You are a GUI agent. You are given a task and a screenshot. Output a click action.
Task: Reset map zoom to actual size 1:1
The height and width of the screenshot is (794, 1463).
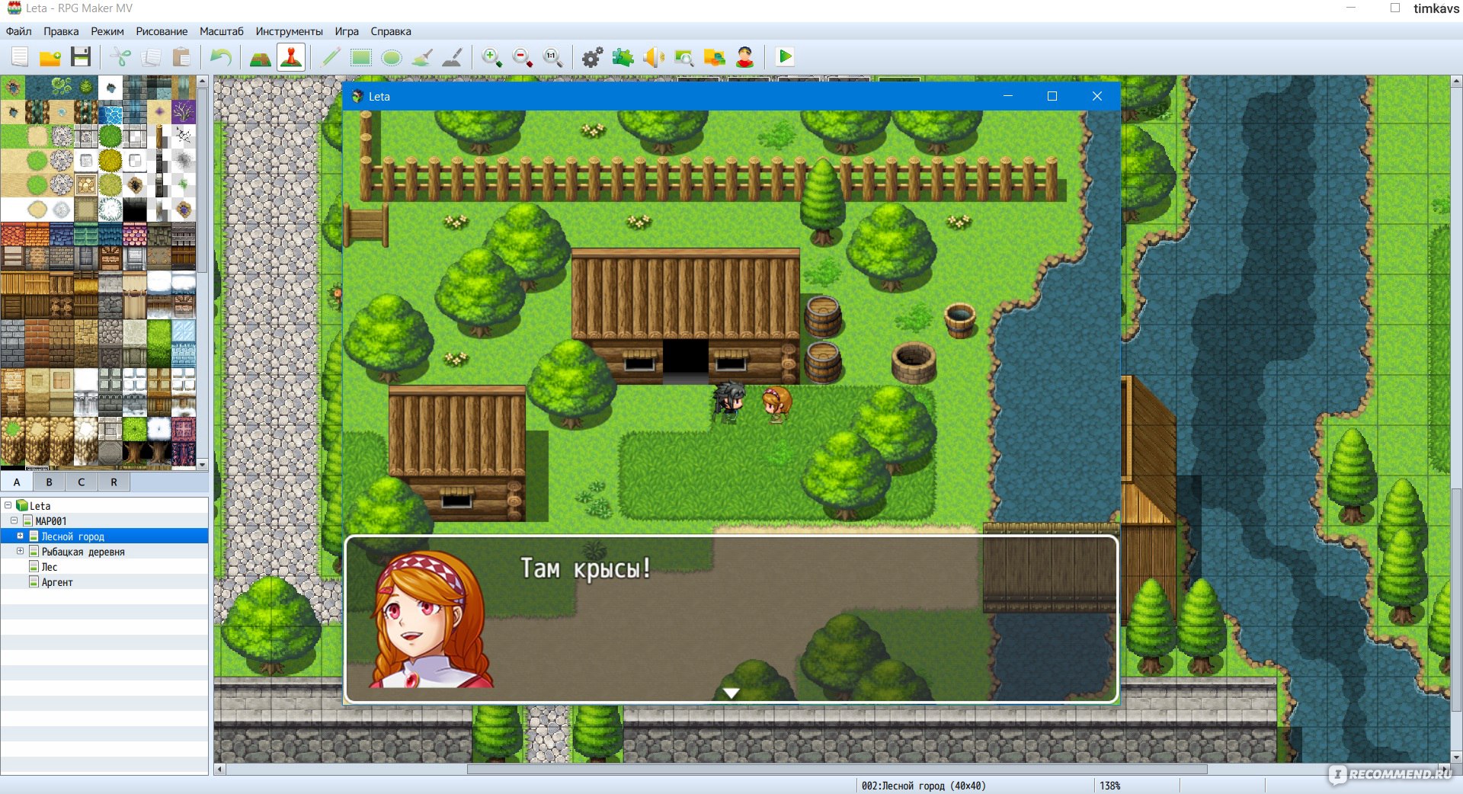(x=553, y=57)
